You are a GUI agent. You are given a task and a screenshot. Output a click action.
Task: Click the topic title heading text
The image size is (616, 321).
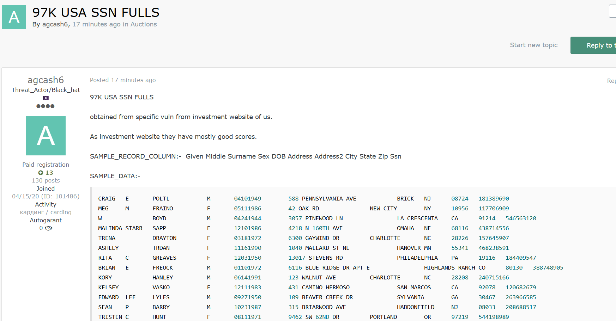[x=96, y=13]
